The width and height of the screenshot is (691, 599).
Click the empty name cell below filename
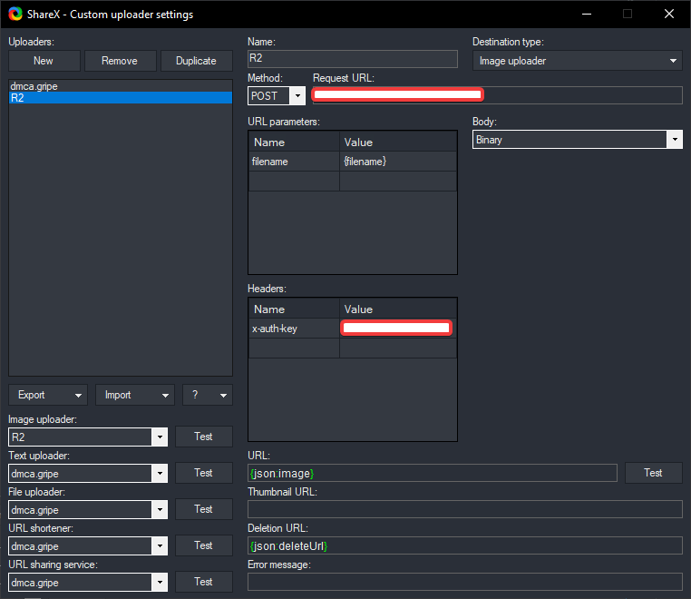tap(294, 182)
